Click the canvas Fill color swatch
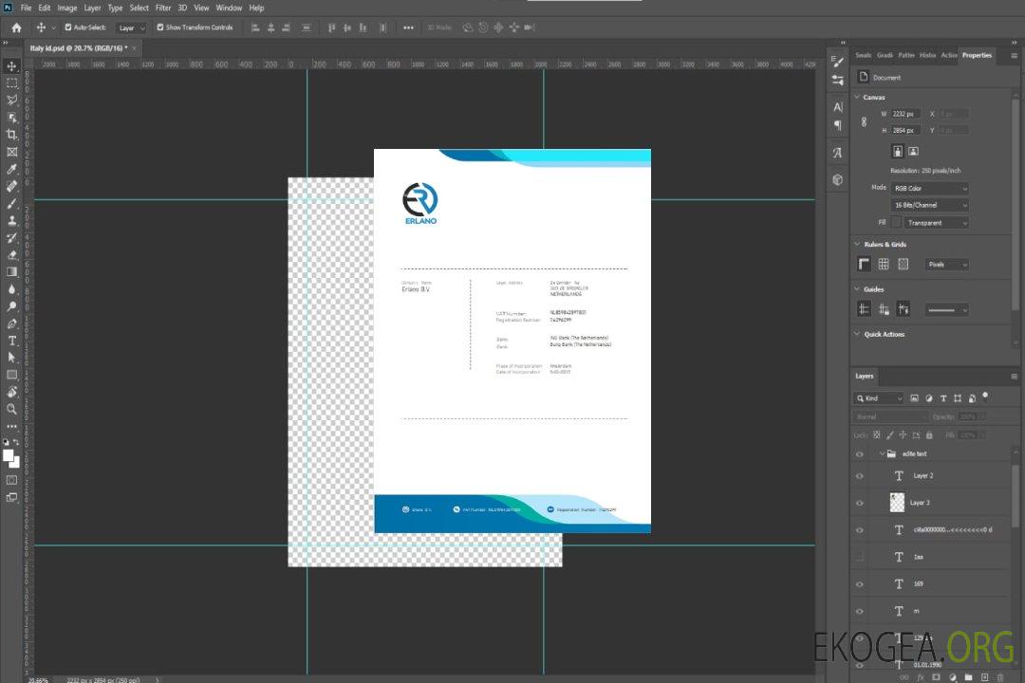 click(896, 222)
